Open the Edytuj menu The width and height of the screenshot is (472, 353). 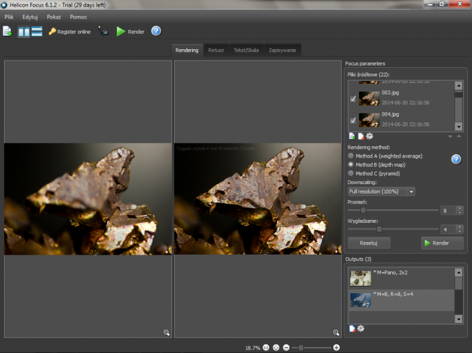pos(30,17)
